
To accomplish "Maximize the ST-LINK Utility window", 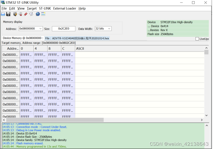I will coord(193,2).
